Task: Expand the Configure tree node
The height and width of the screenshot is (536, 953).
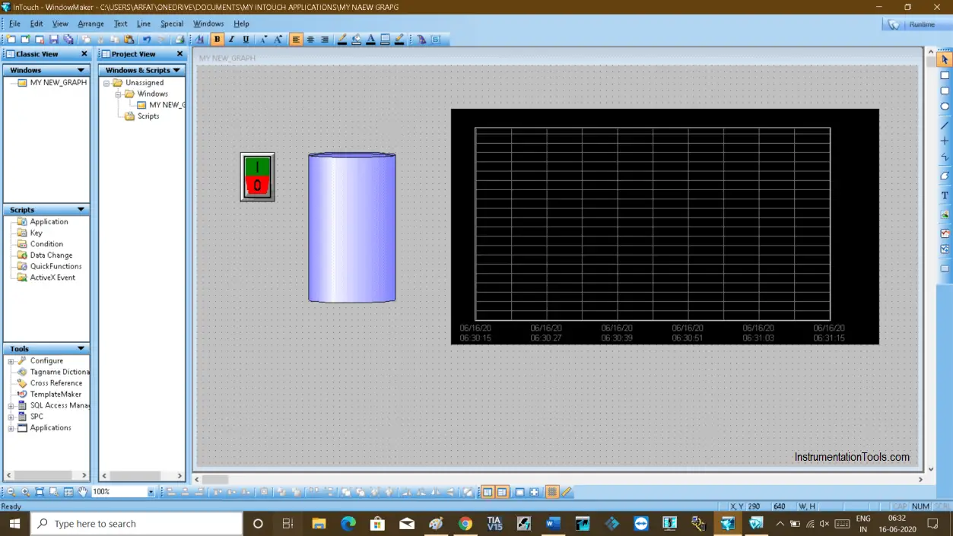Action: [x=11, y=361]
